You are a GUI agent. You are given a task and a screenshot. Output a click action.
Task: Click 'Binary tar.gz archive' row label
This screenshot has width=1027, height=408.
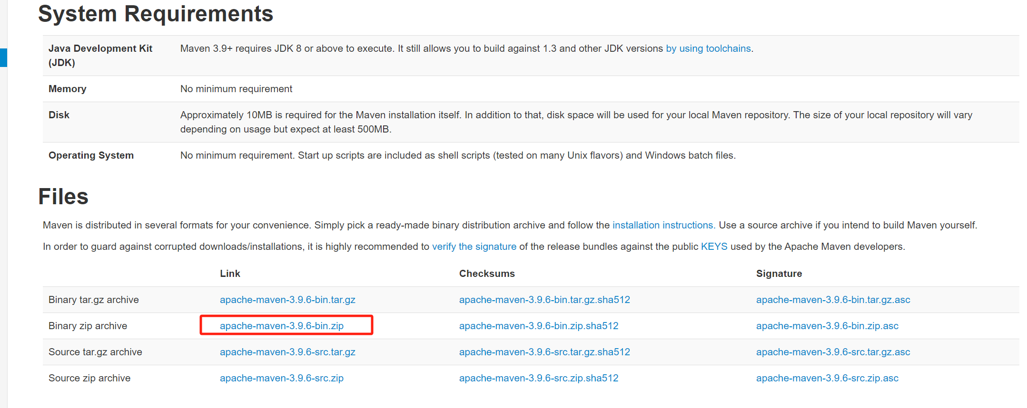tap(94, 300)
